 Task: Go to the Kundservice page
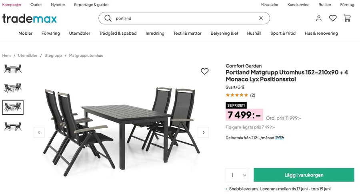pyautogui.click(x=298, y=5)
